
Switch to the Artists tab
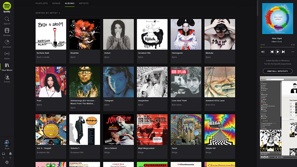click(84, 3)
